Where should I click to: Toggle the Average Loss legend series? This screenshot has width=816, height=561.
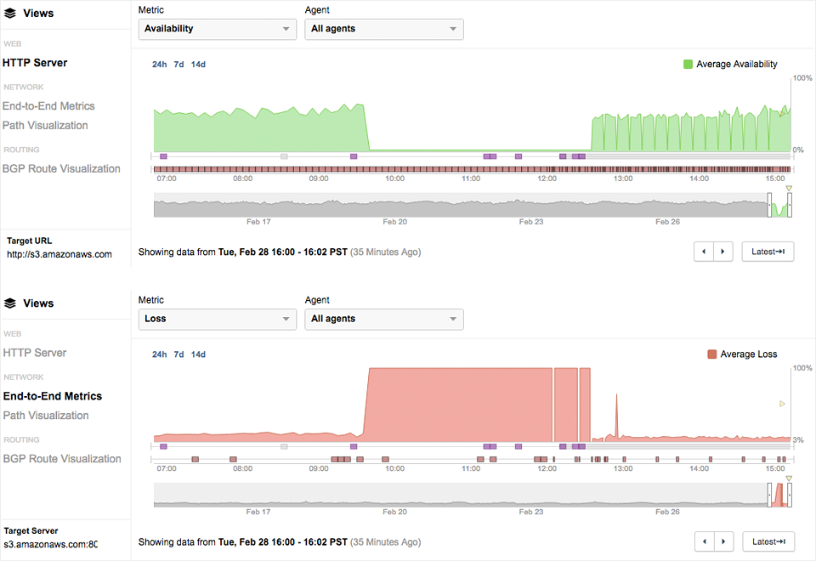coord(741,354)
